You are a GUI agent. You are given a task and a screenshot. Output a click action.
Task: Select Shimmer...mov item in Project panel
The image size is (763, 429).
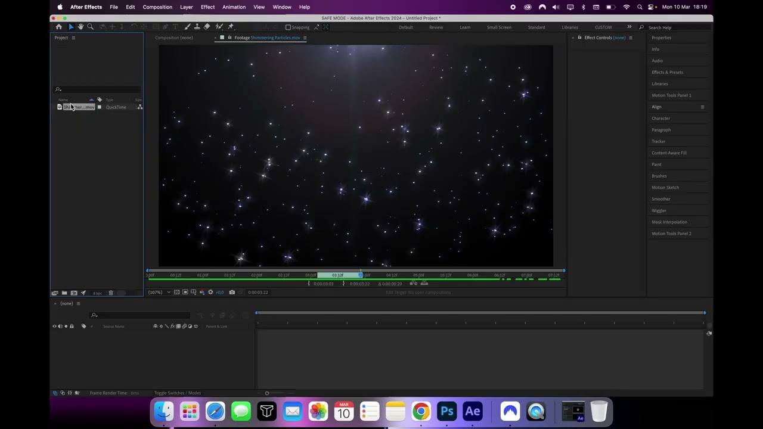[79, 107]
